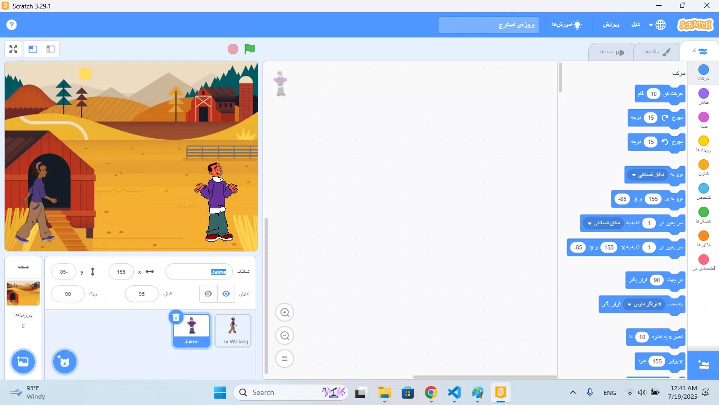Select the walking sprite thumbnail
719x405 pixels.
pos(233,331)
